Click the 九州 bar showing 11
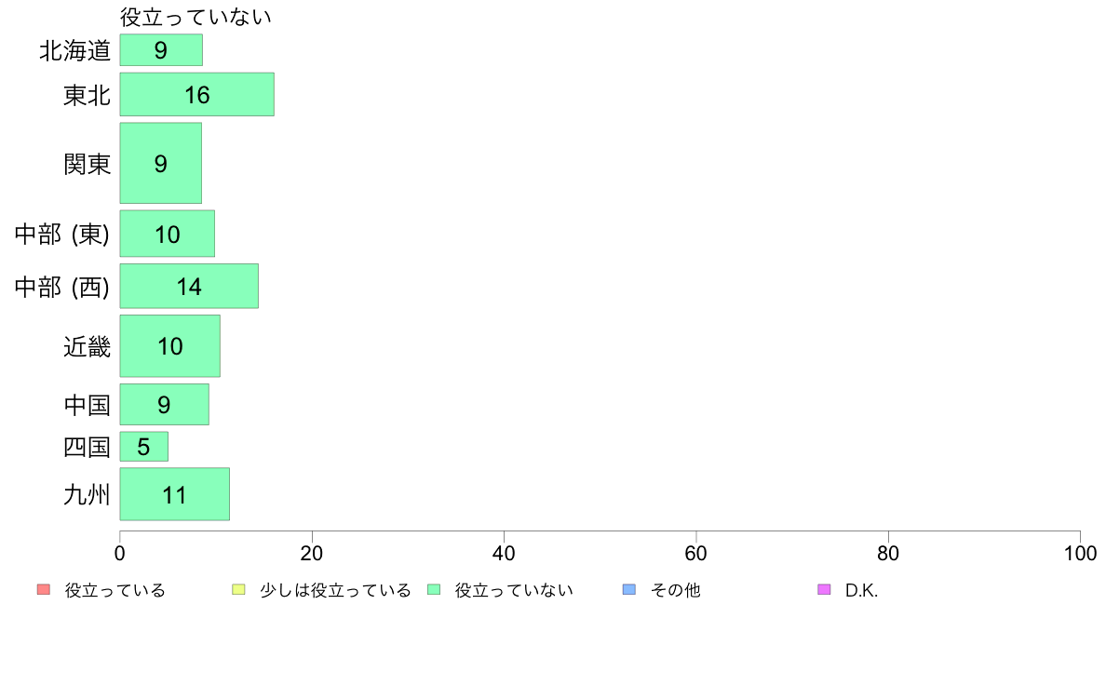The width and height of the screenshot is (1106, 685). [175, 494]
